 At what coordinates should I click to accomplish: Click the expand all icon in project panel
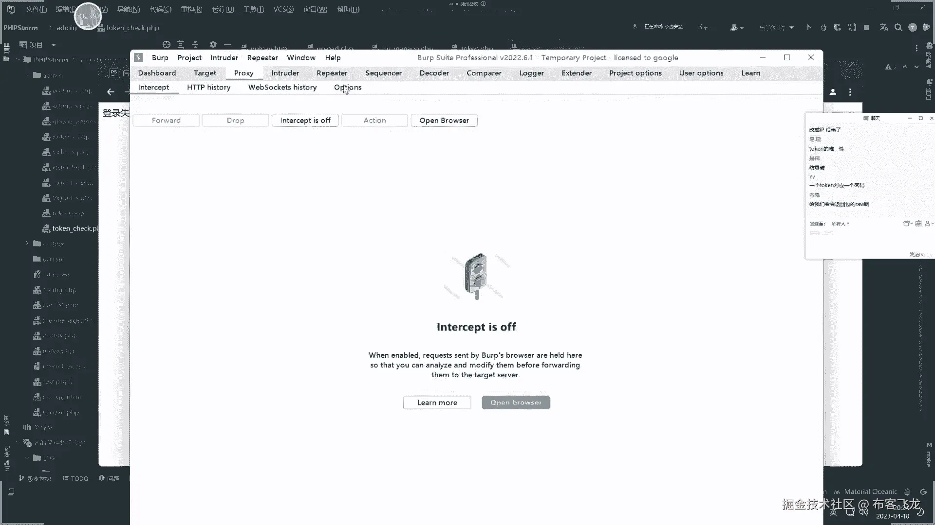(181, 44)
